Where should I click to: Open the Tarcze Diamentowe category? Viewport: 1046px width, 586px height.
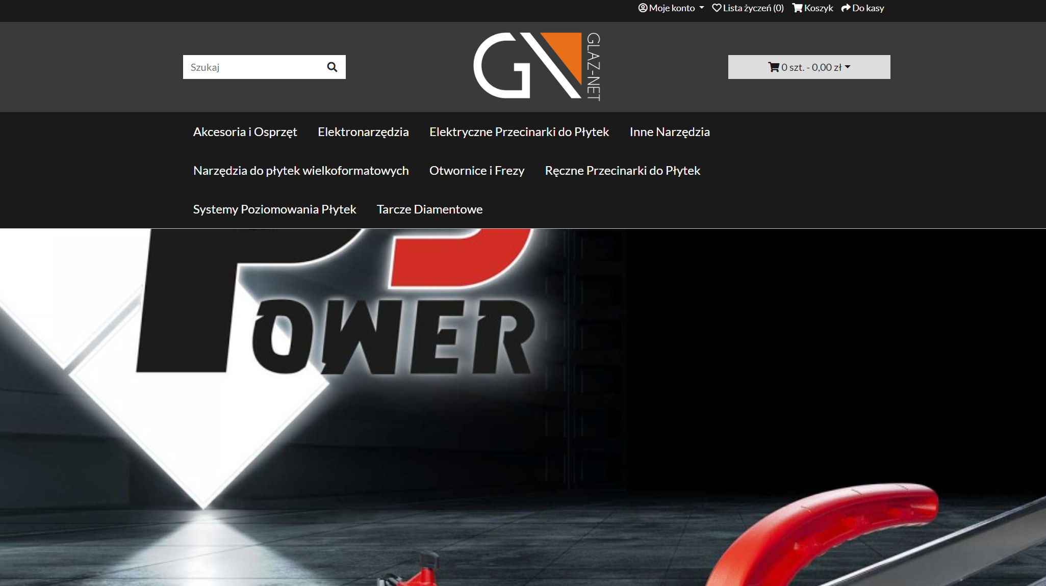pyautogui.click(x=429, y=209)
